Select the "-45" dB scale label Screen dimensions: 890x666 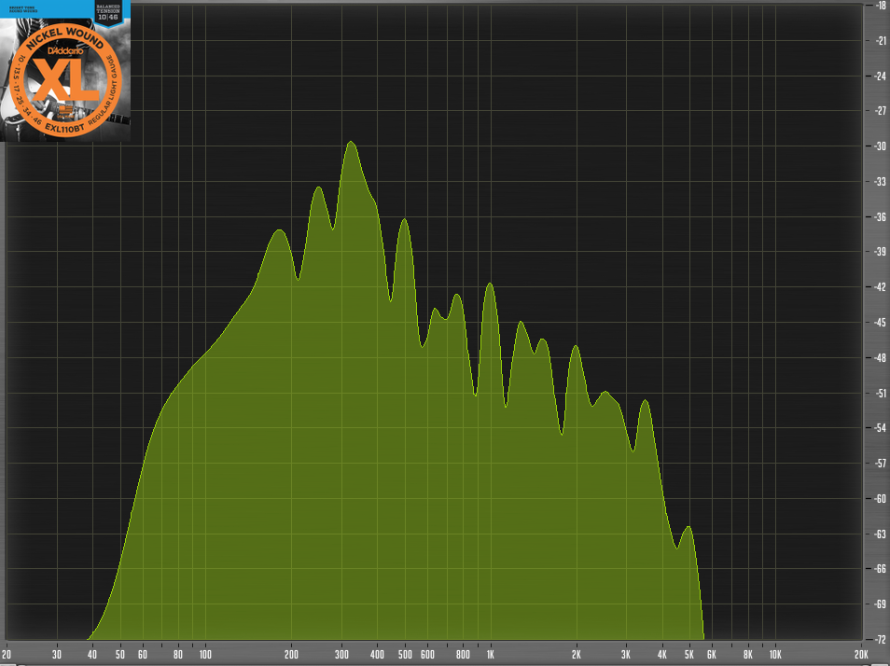[x=880, y=322]
